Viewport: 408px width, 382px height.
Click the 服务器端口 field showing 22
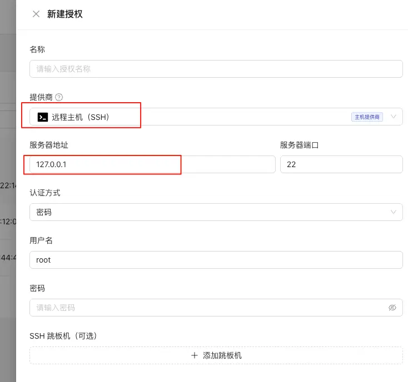pos(341,164)
